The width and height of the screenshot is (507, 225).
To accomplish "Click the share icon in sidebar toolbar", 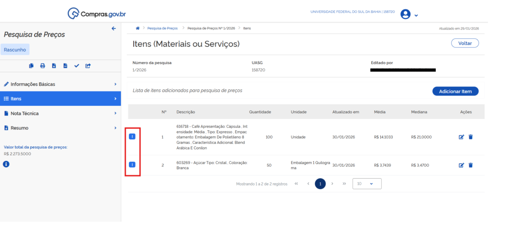I will (88, 66).
